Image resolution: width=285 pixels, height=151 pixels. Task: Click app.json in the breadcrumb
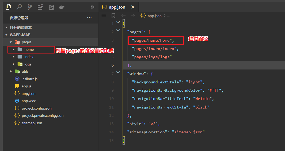coord(154,16)
